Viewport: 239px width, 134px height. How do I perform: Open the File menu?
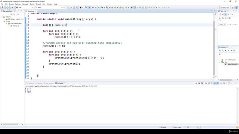(2, 4)
